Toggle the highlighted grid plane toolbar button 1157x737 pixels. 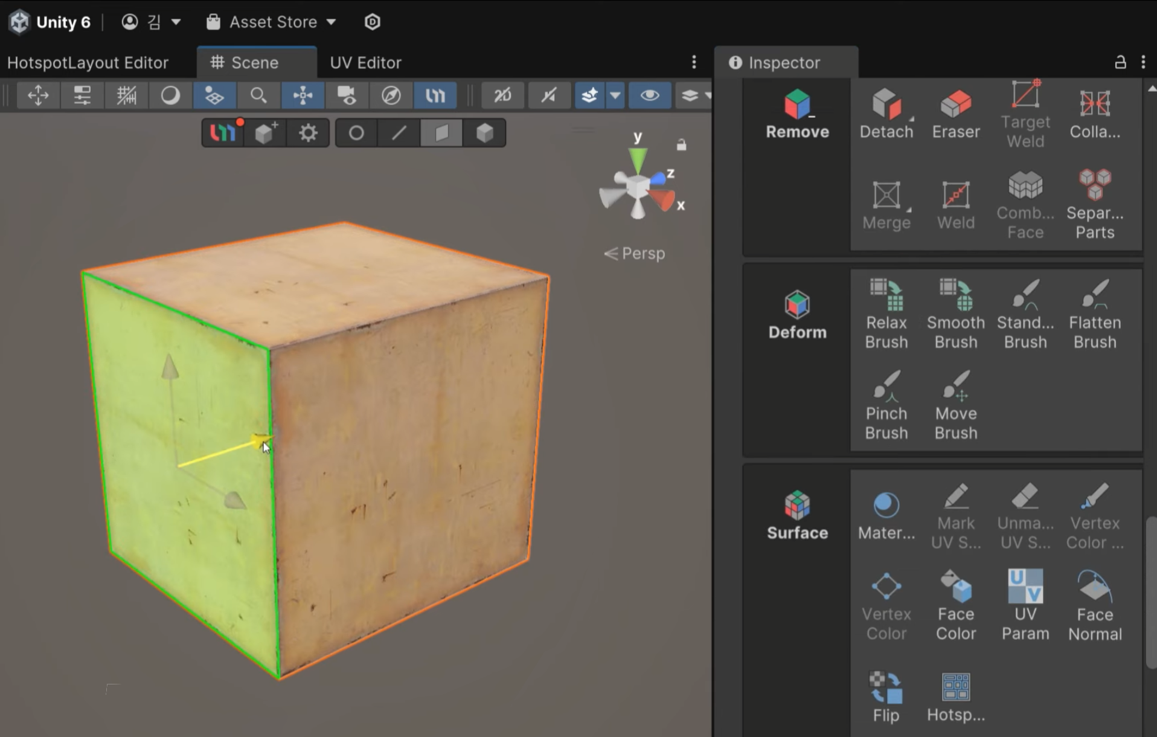pyautogui.click(x=214, y=95)
